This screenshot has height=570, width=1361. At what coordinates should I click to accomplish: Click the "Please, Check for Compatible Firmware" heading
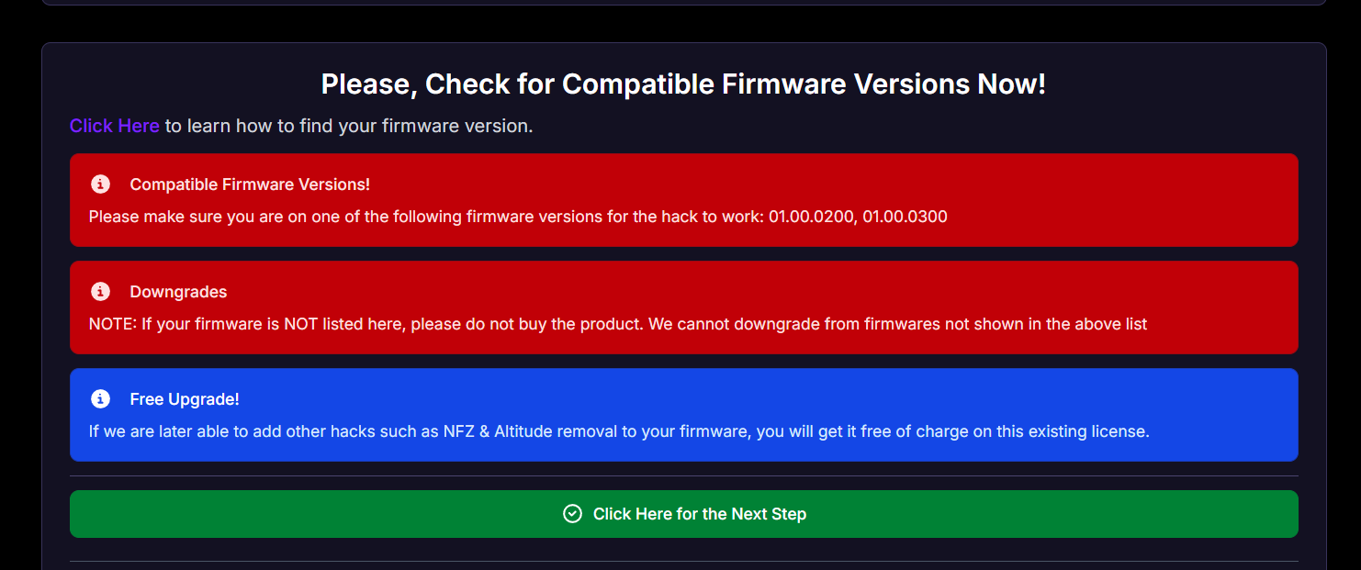tap(683, 84)
